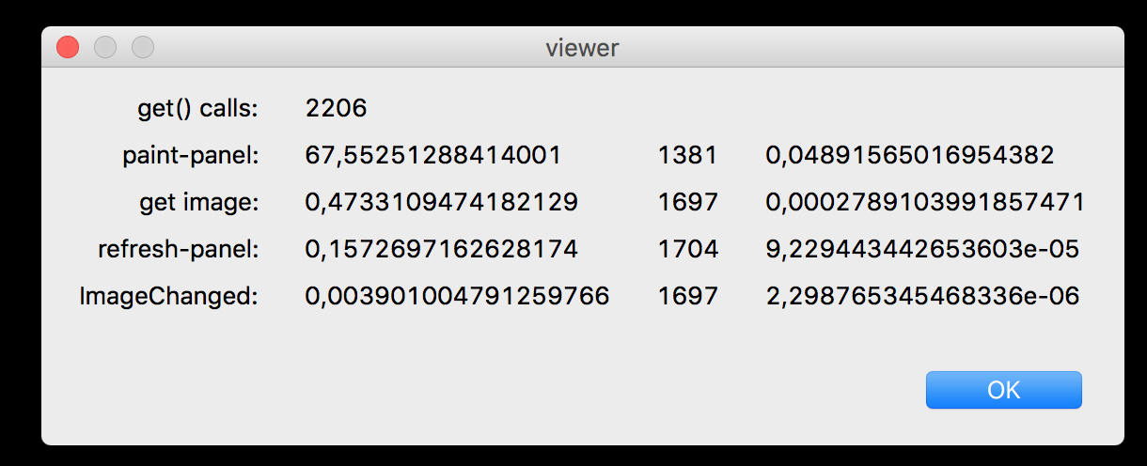
Task: Click the refresh-panel average 9,229443442653603e-05
Action: 922,250
